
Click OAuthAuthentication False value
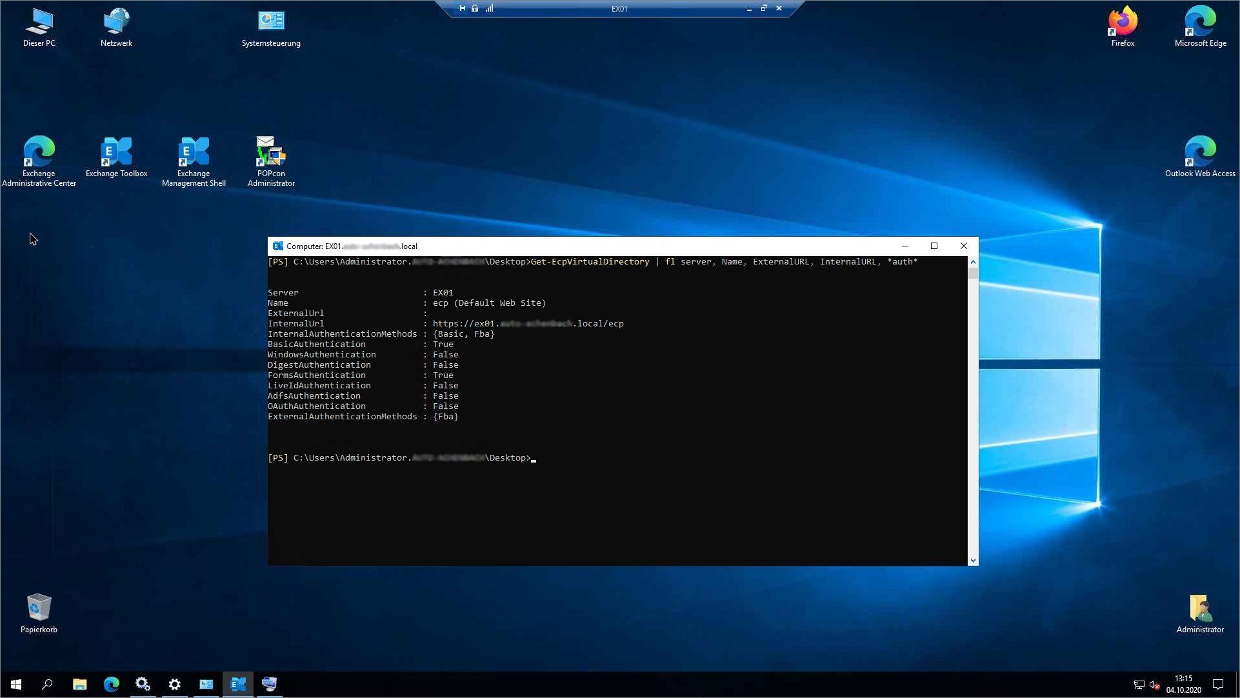pos(445,406)
